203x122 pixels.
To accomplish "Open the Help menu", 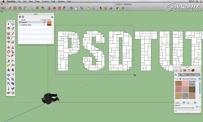I will pos(69,1).
